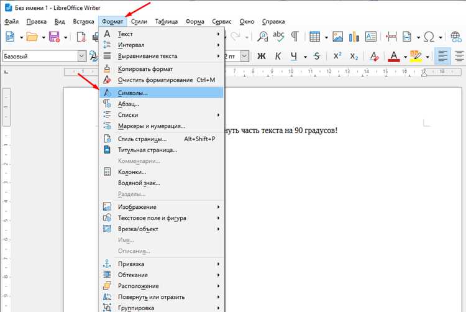Apply yellow highlighting color swatch
The image size is (466, 312).
416,56
